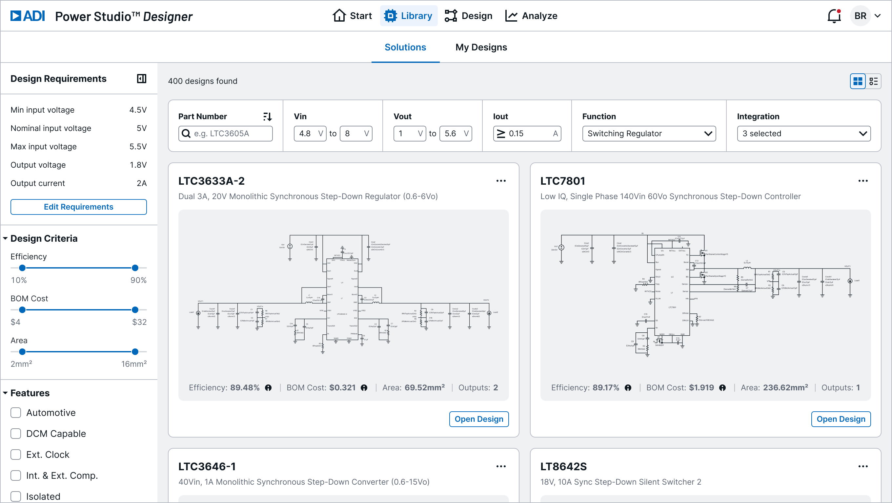Open the notifications bell
Viewport: 892px width, 503px height.
point(834,16)
